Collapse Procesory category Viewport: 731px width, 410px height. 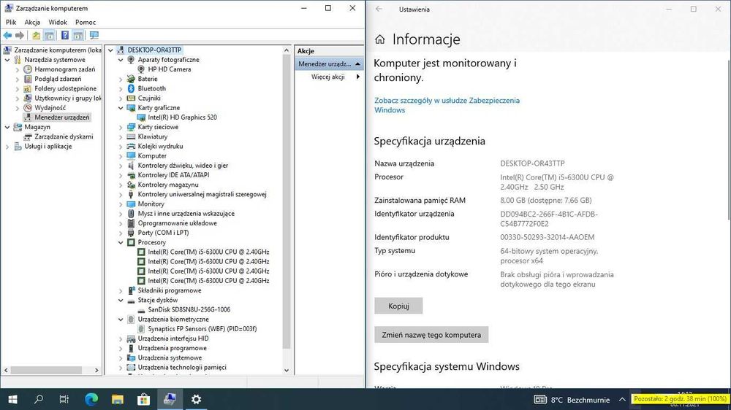[x=121, y=242]
